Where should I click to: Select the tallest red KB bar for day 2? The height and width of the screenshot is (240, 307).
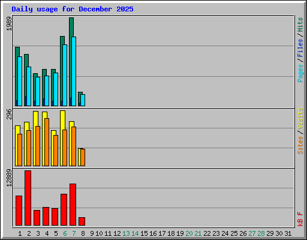coord(28,198)
